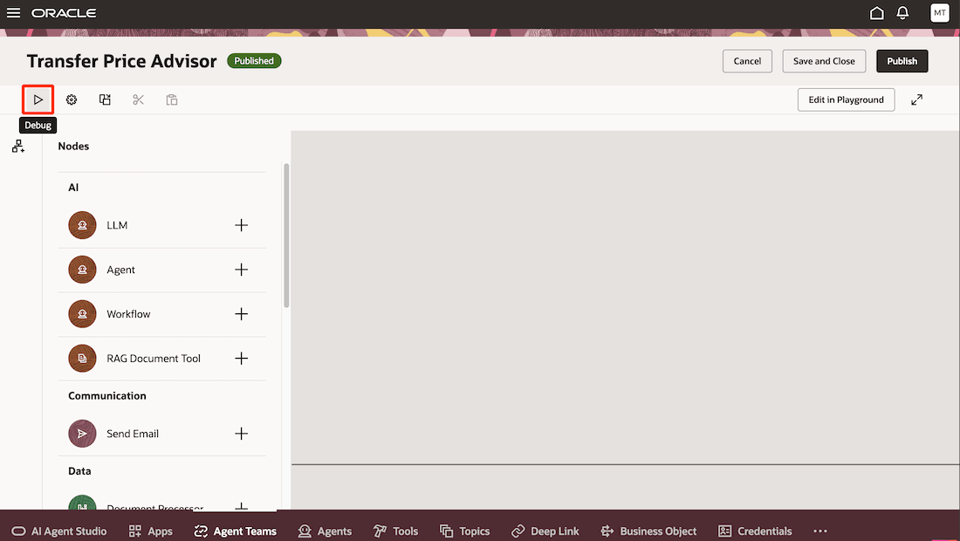
Task: Select the Send Email label
Action: (133, 434)
